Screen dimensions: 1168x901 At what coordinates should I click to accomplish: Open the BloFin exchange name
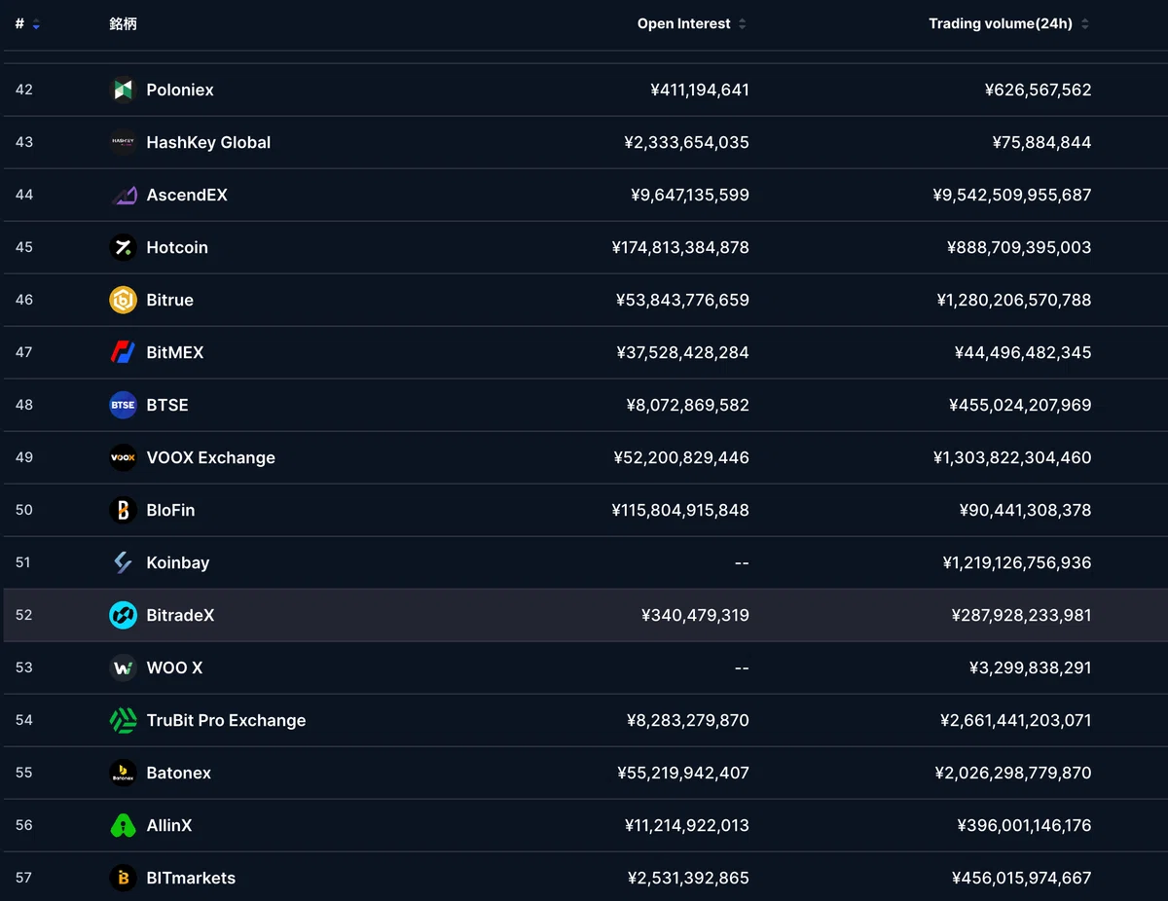tap(170, 510)
